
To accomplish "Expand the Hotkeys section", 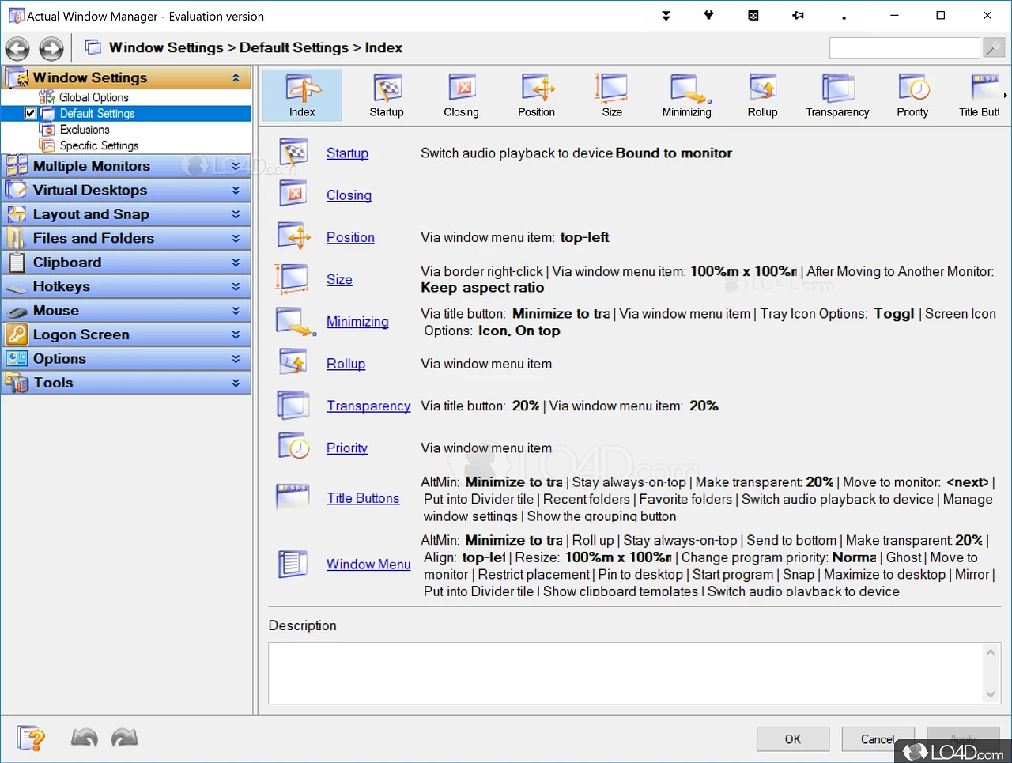I will point(235,286).
